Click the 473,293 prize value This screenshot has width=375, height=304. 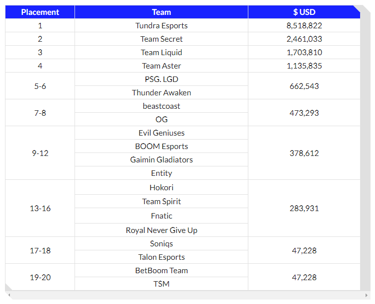304,112
